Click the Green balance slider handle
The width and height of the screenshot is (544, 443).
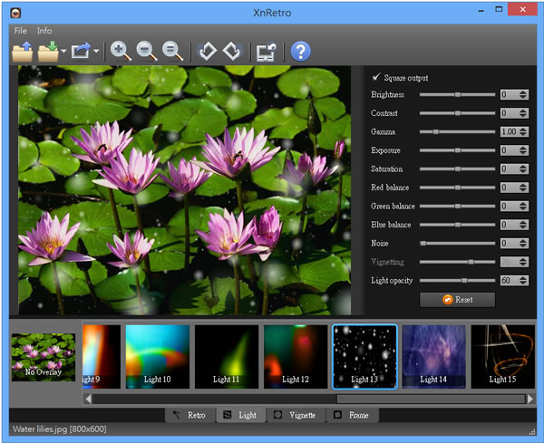[x=458, y=207]
